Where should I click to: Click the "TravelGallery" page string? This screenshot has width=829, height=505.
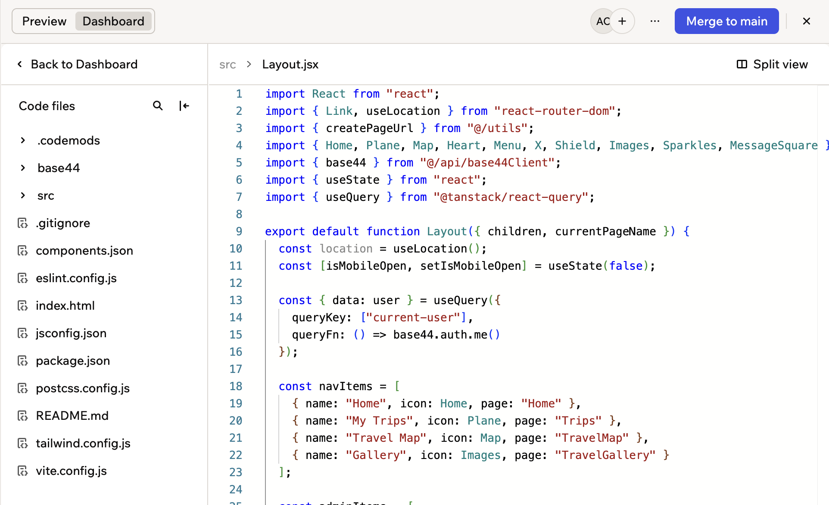(x=605, y=455)
